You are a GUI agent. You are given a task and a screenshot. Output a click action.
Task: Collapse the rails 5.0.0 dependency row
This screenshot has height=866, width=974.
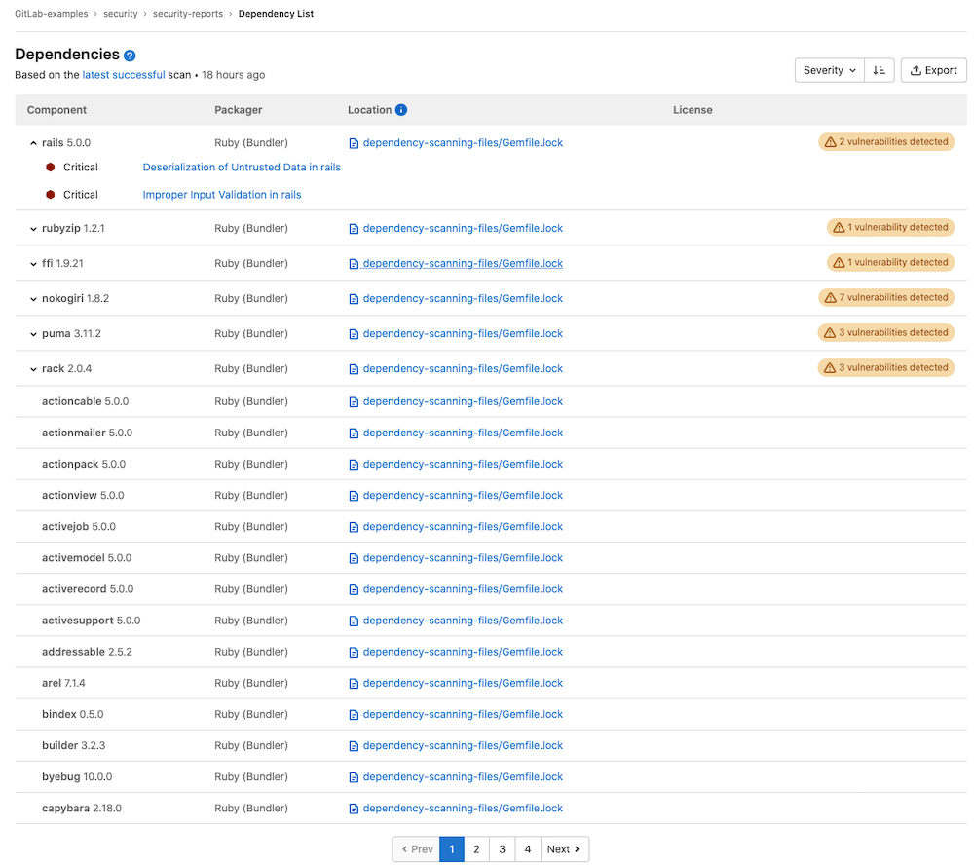point(32,142)
